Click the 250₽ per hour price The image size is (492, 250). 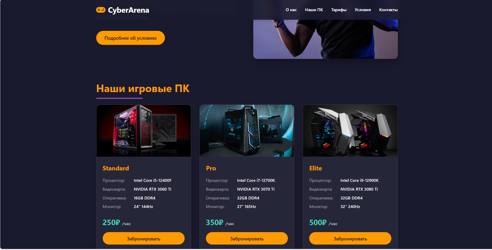pyautogui.click(x=116, y=223)
